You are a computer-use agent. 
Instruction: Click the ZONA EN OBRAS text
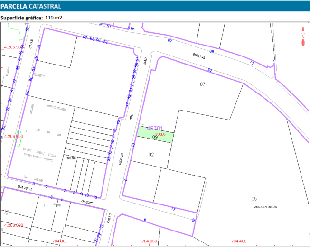(x=265, y=207)
